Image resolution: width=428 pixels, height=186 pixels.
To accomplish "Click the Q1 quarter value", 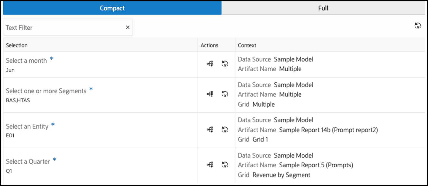I will pos(9,171).
